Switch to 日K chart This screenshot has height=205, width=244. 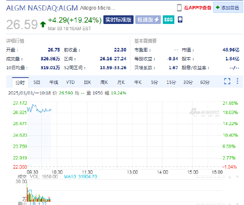coord(87,82)
